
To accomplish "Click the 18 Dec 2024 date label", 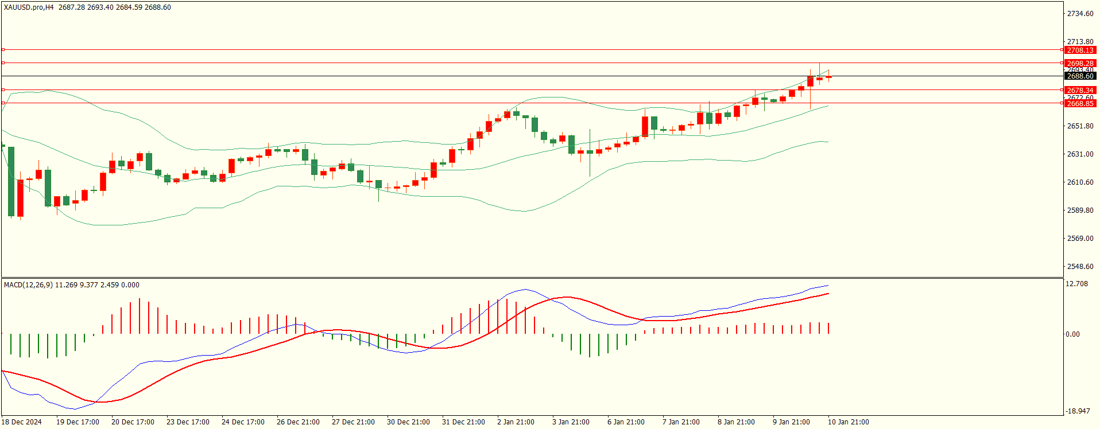I will 22,422.
